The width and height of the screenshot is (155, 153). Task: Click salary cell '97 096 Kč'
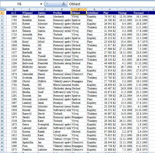pyautogui.click(x=109, y=132)
